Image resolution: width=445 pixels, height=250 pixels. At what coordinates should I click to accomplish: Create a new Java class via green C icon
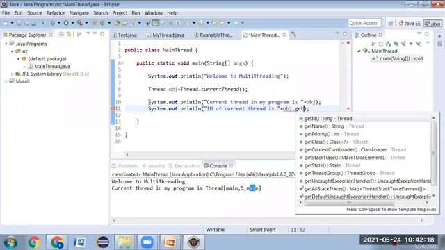click(102, 23)
